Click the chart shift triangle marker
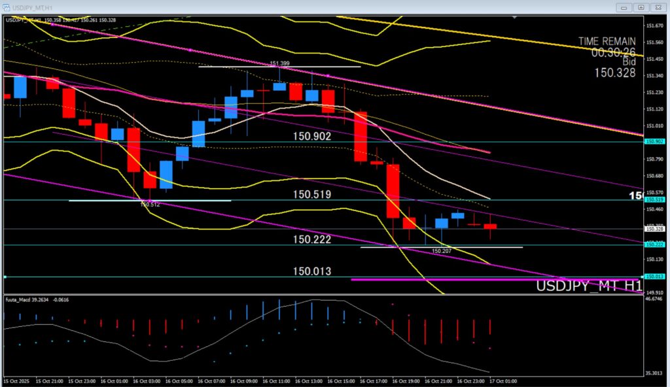Viewport: 670px width, 387px height. pos(5,277)
